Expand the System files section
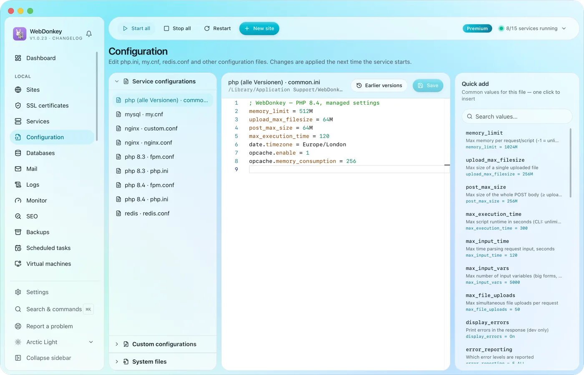584x375 pixels. tap(163, 362)
